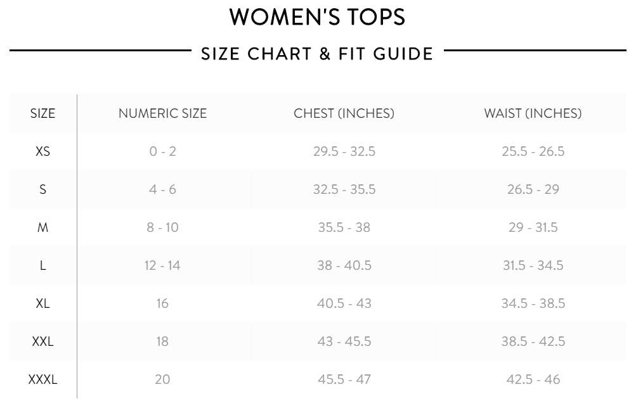Click the XXXL size row label
Screen dimensions: 643x413
tap(42, 379)
